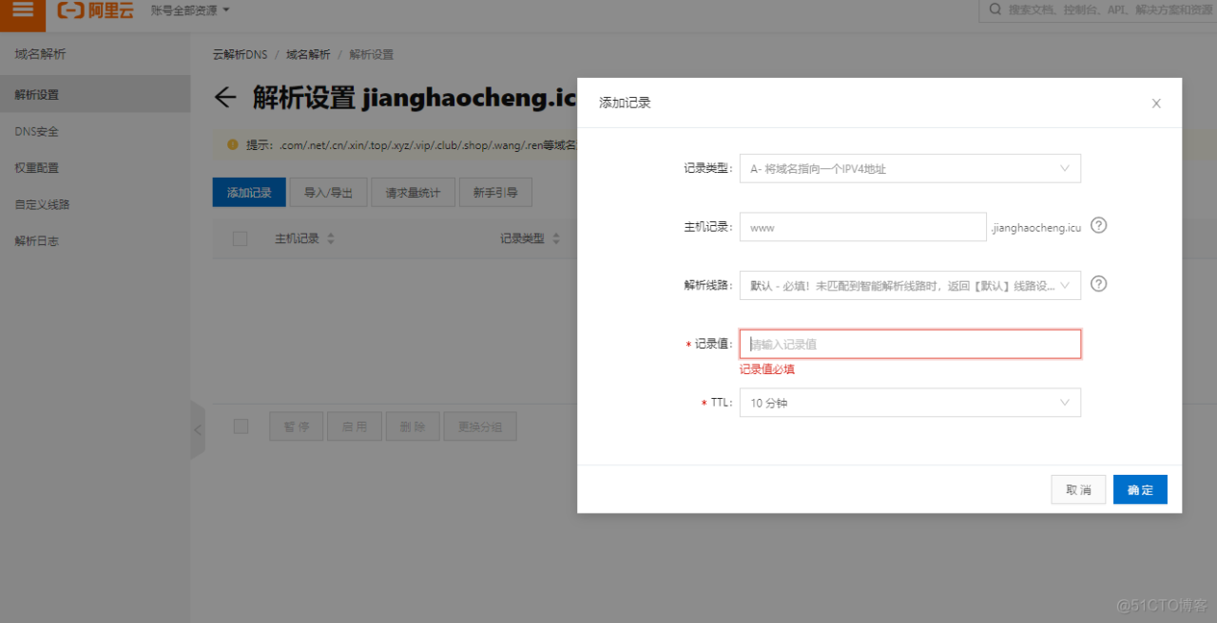Click the 删除 bulk button
This screenshot has width=1217, height=623.
pos(413,426)
